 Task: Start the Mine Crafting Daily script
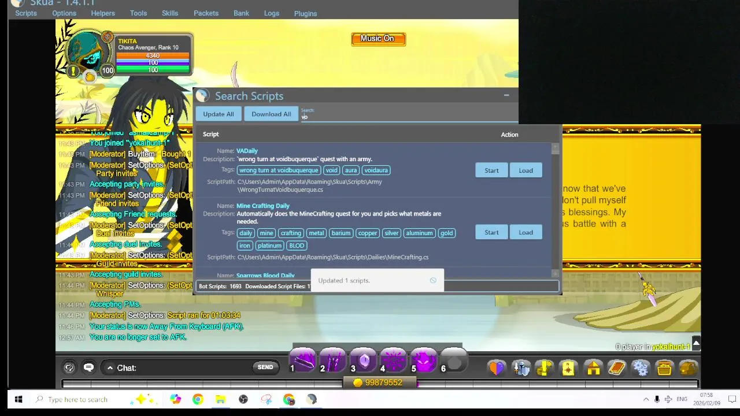coord(491,232)
